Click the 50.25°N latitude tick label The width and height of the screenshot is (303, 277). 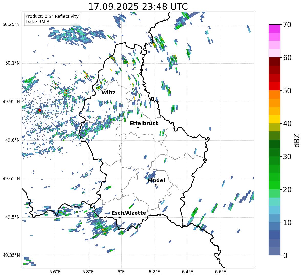tap(11, 25)
